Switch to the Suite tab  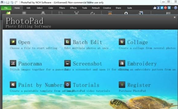pyautogui.click(x=129, y=8)
